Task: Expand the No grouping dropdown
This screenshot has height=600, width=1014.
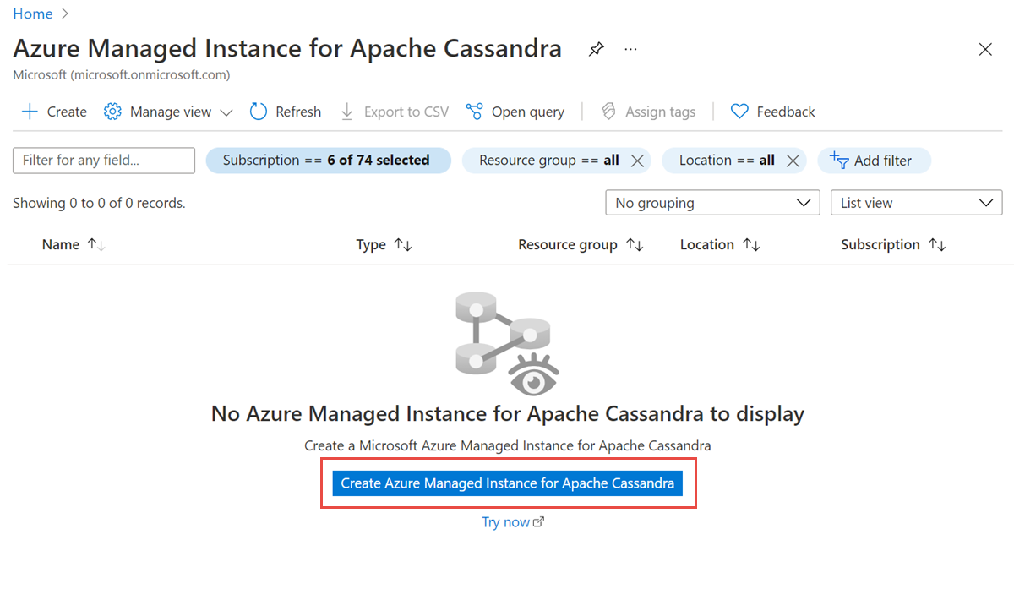Action: tap(712, 203)
